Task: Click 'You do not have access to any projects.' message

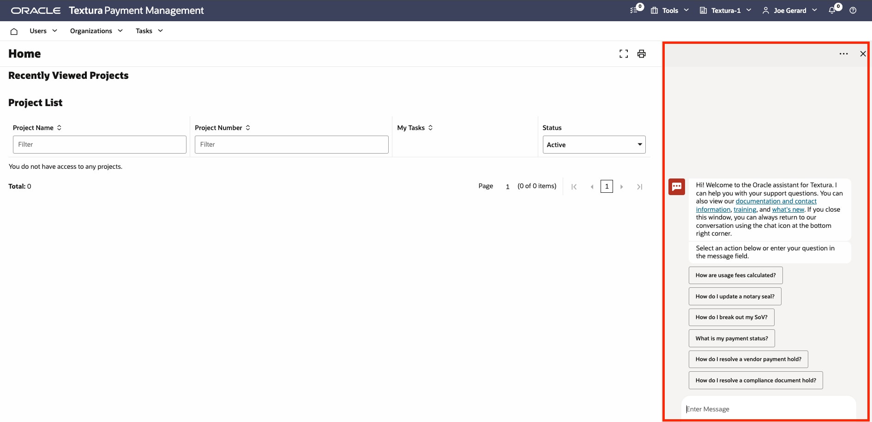Action: (66, 166)
